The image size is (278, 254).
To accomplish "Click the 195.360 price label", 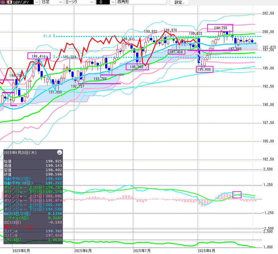I will pyautogui.click(x=137, y=67).
